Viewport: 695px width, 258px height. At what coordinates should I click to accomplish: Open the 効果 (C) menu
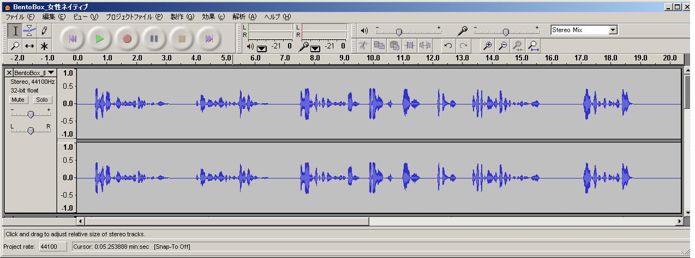pos(213,17)
